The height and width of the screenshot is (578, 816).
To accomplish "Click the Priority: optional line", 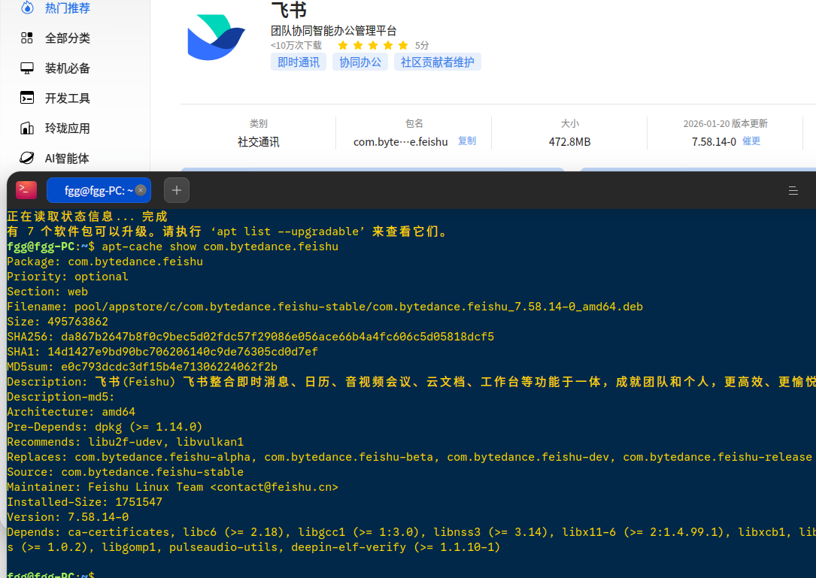I will click(x=67, y=277).
